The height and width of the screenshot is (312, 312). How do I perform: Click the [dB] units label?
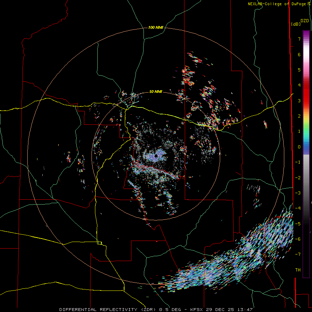coord(296,24)
